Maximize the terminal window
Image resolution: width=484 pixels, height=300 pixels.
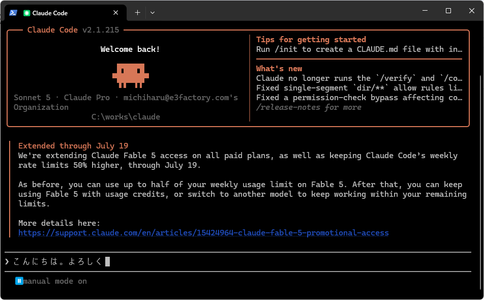pyautogui.click(x=448, y=11)
